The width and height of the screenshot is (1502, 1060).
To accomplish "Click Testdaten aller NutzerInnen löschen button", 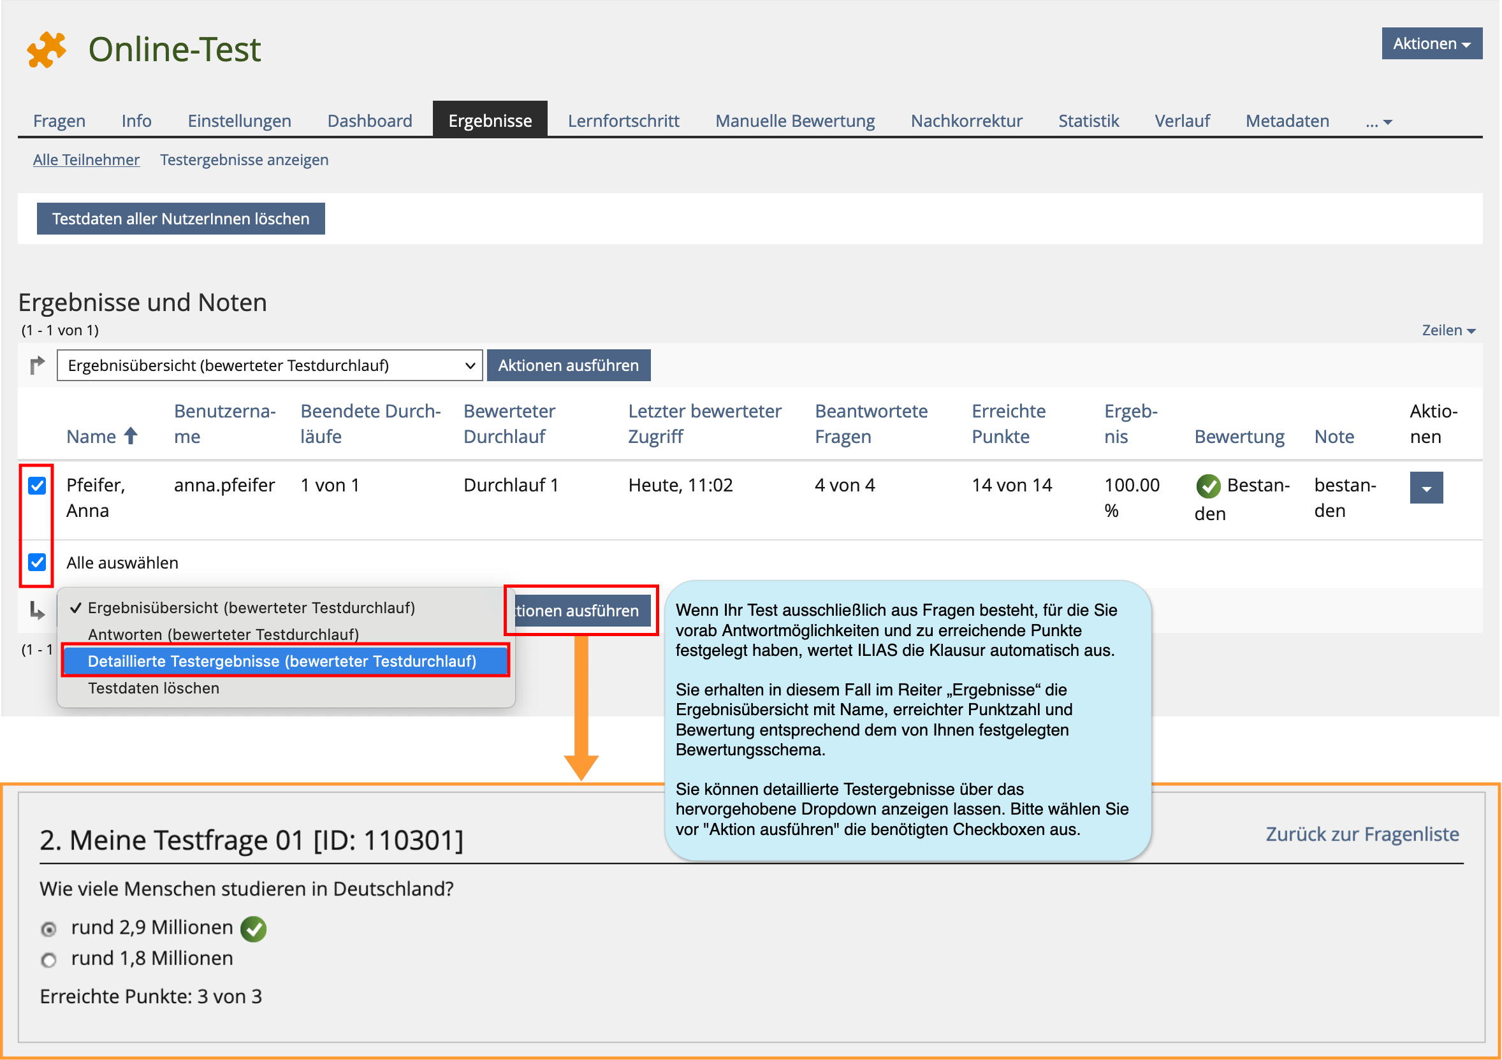I will (x=180, y=219).
